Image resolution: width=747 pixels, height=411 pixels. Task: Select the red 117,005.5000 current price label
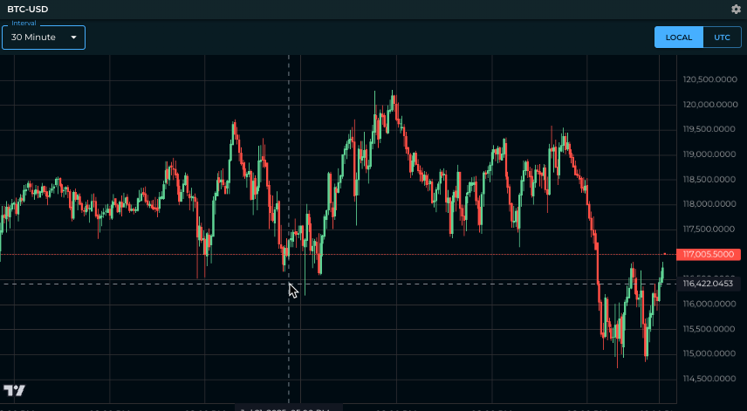click(709, 254)
